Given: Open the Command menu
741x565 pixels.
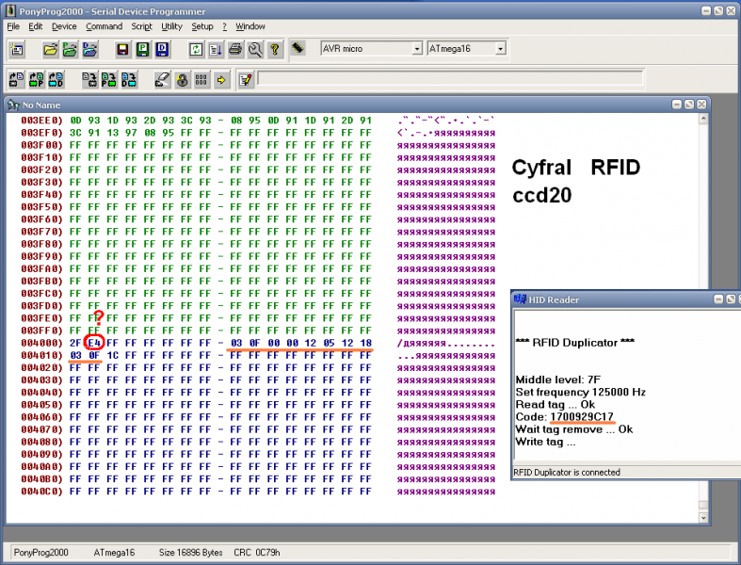Looking at the screenshot, I should 104,26.
